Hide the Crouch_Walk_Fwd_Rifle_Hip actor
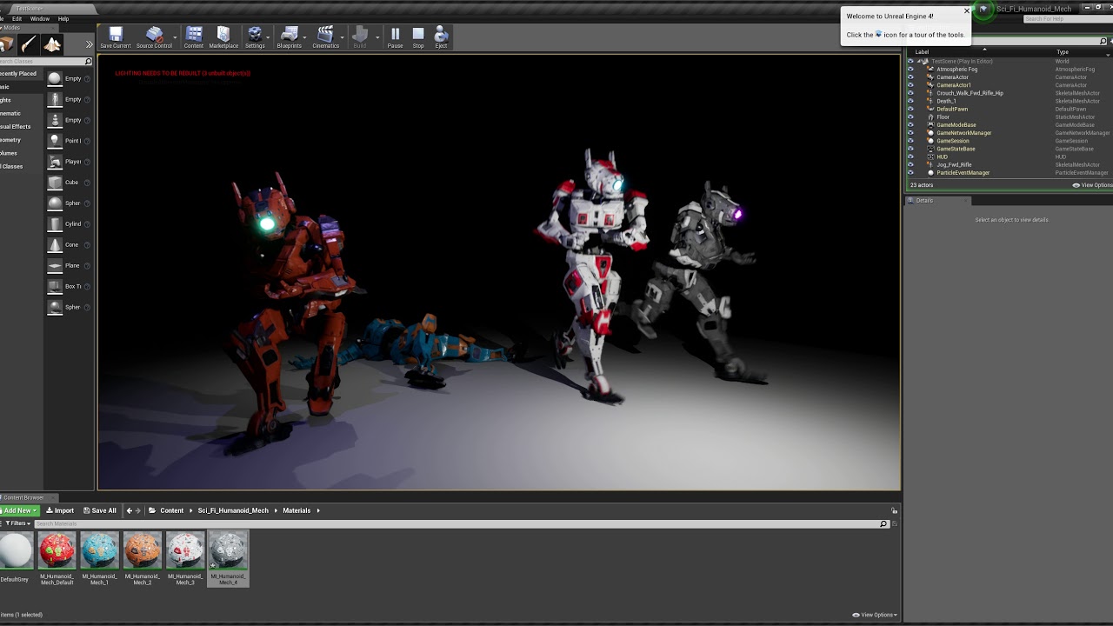1113x626 pixels. [910, 93]
